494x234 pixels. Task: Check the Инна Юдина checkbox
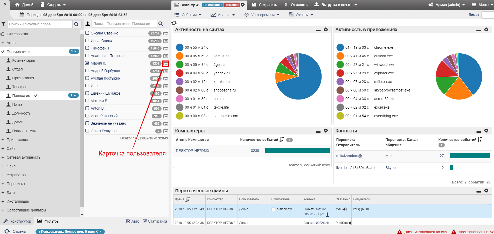pyautogui.click(x=87, y=41)
